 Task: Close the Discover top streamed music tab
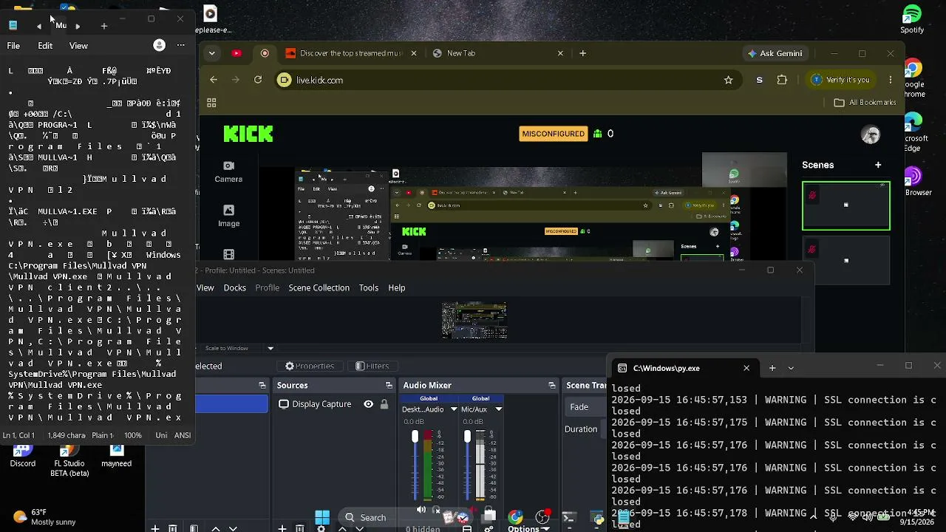(414, 53)
